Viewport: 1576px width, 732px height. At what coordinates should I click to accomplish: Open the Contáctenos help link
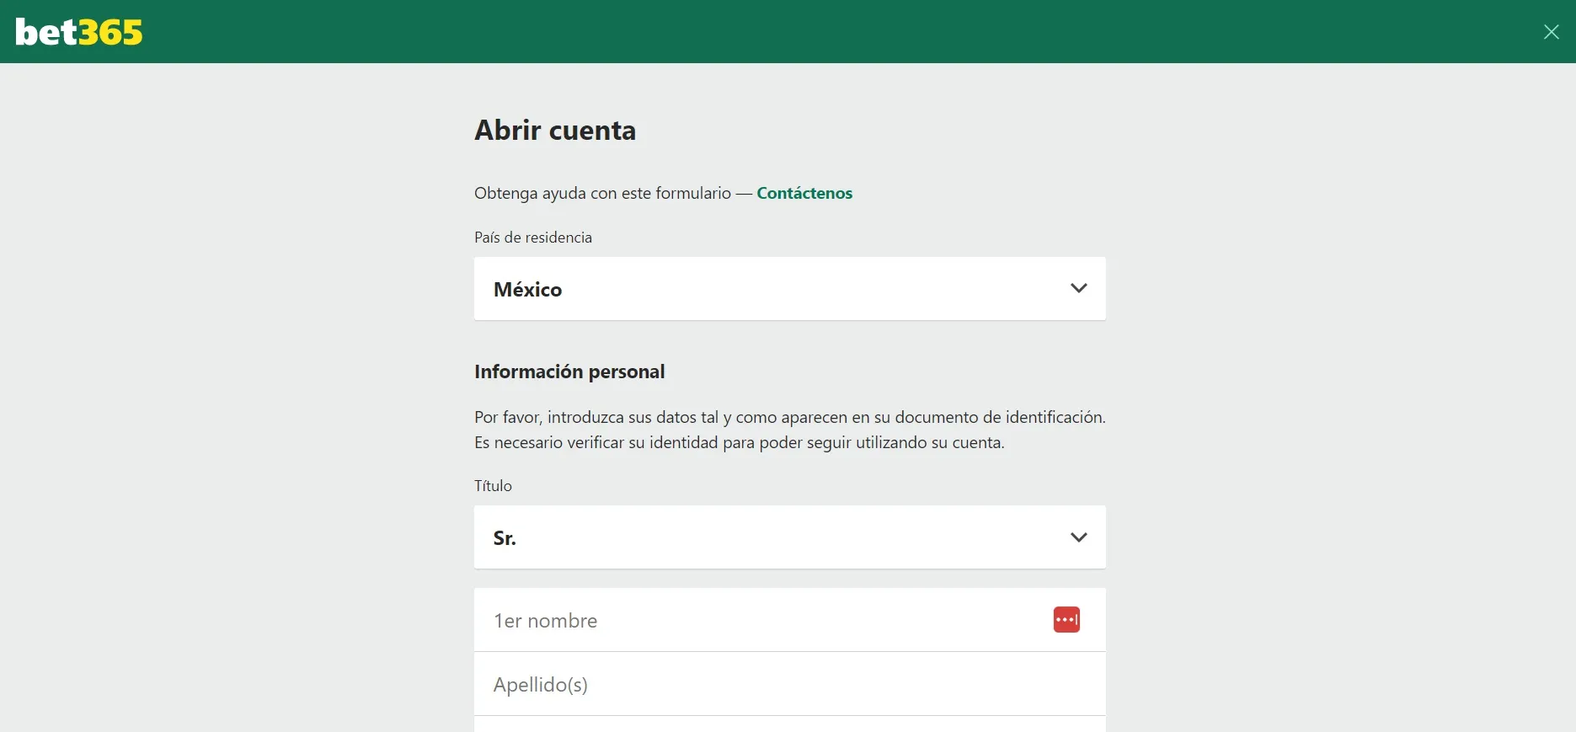[x=804, y=193]
